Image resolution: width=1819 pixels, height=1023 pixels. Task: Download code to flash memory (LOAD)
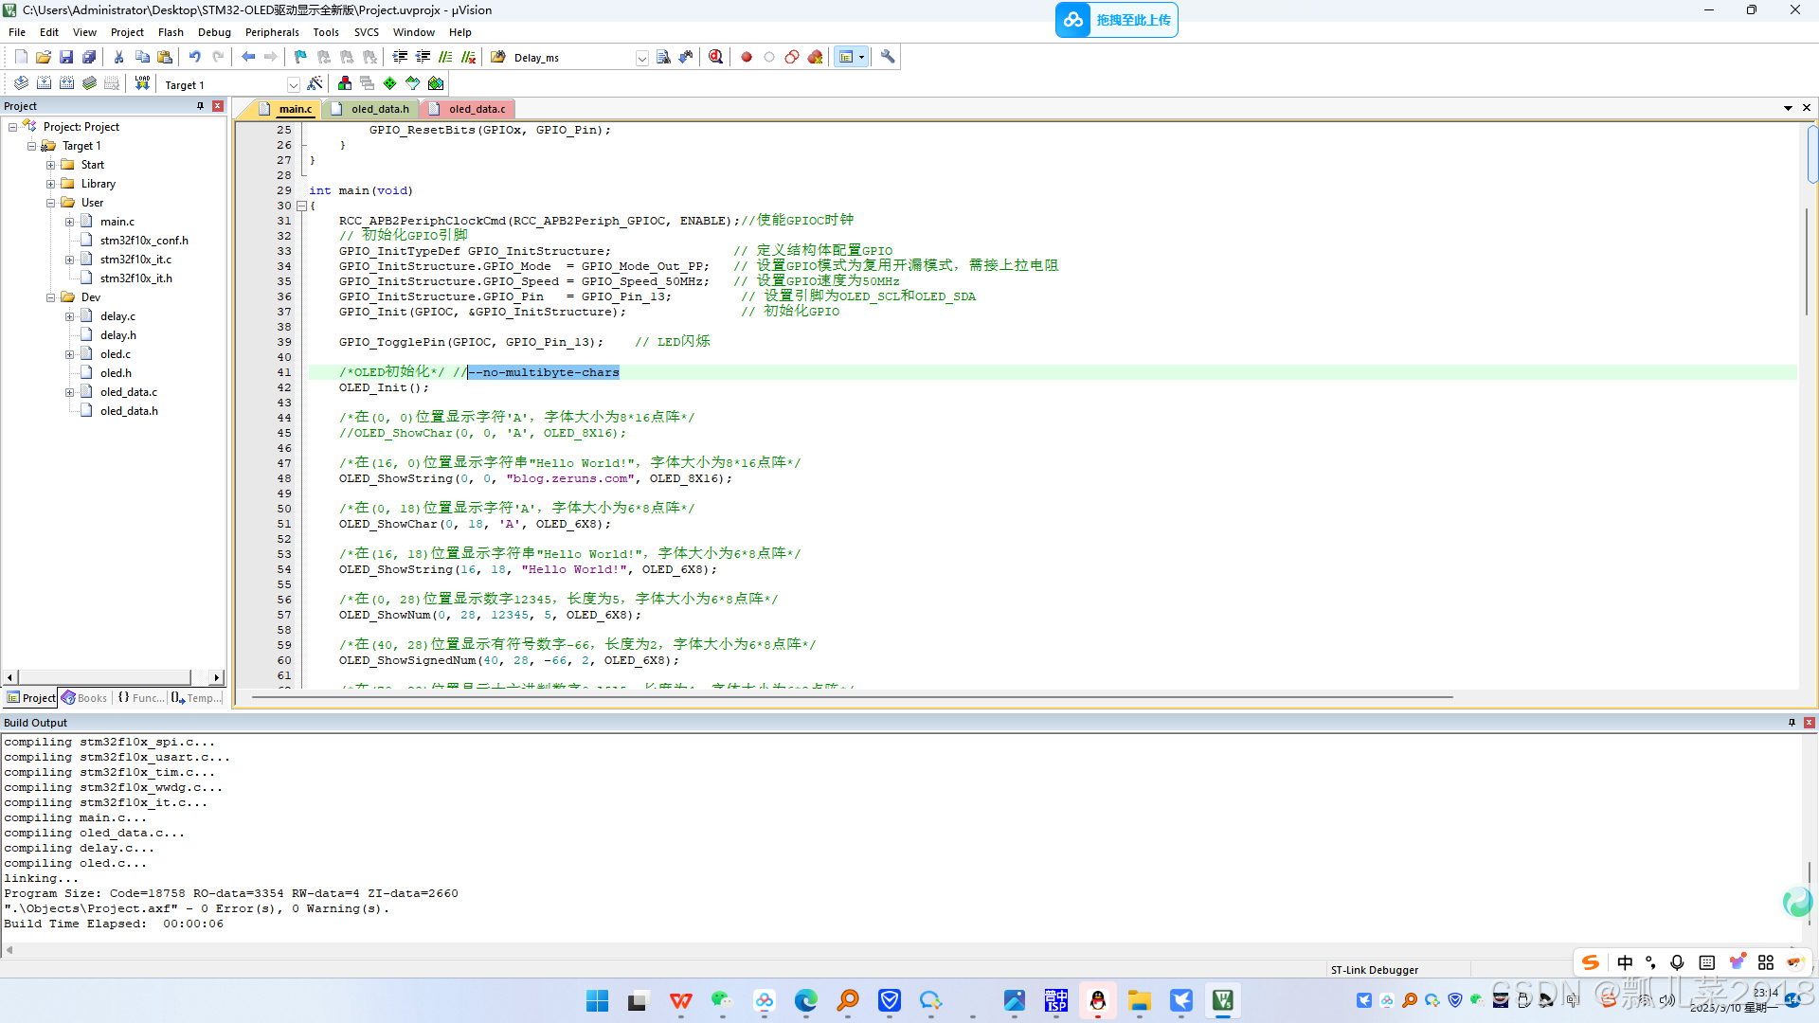(x=142, y=83)
